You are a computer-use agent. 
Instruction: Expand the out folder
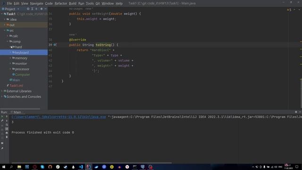pyautogui.click(x=5, y=25)
